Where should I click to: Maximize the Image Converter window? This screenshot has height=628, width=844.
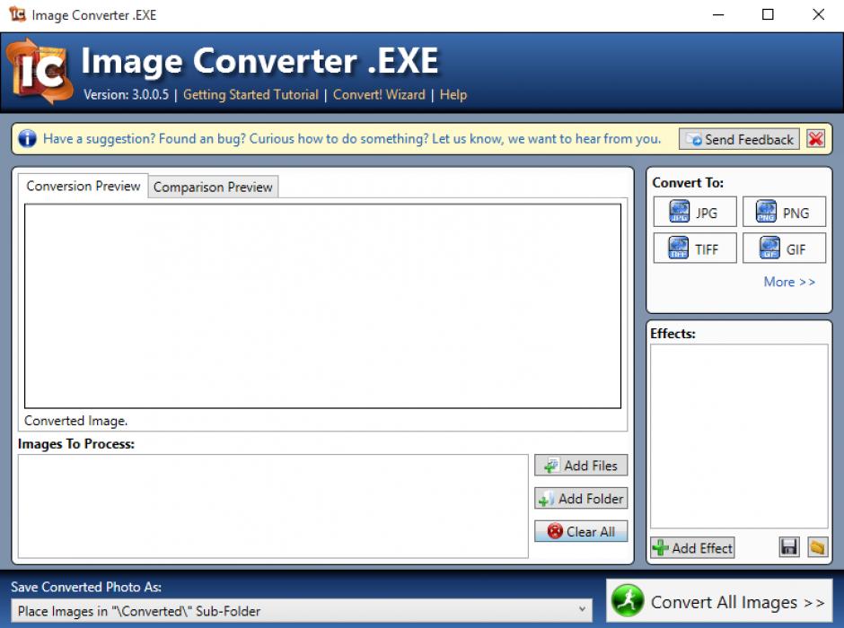coord(768,14)
